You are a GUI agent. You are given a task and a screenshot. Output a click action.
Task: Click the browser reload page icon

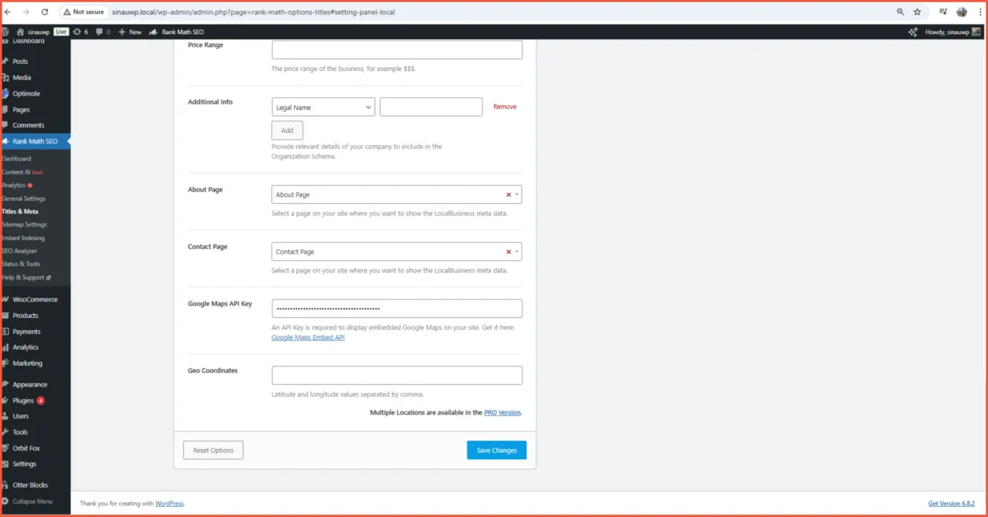click(45, 12)
